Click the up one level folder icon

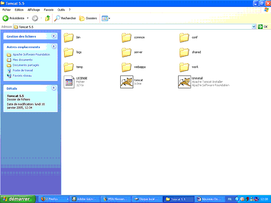tap(48, 18)
